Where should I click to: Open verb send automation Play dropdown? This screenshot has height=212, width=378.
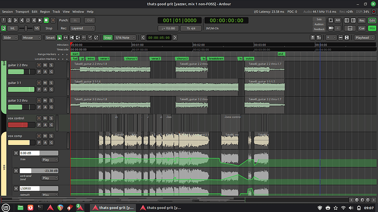click(50, 178)
